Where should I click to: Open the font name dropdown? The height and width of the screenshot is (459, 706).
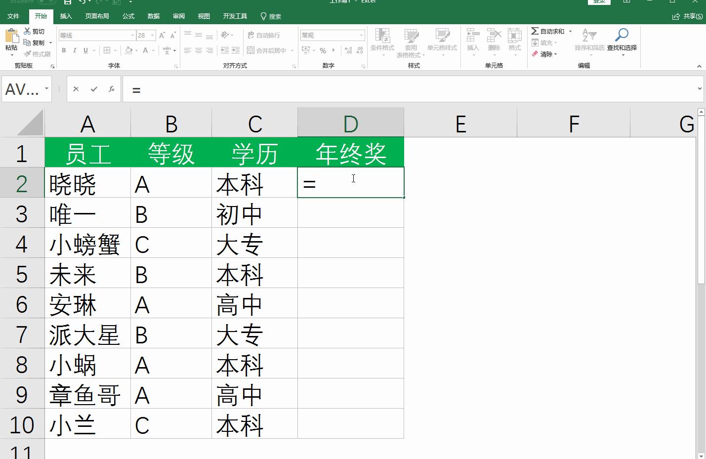coord(132,35)
